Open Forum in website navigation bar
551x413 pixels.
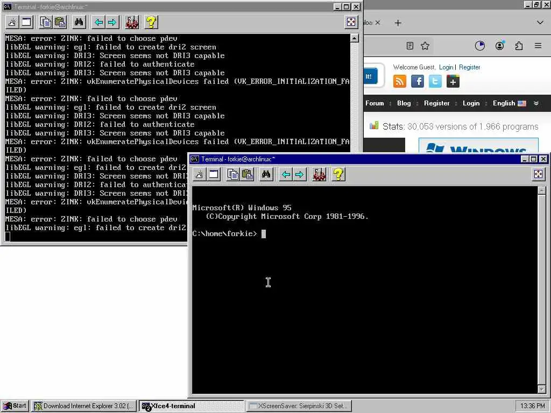[x=375, y=103]
